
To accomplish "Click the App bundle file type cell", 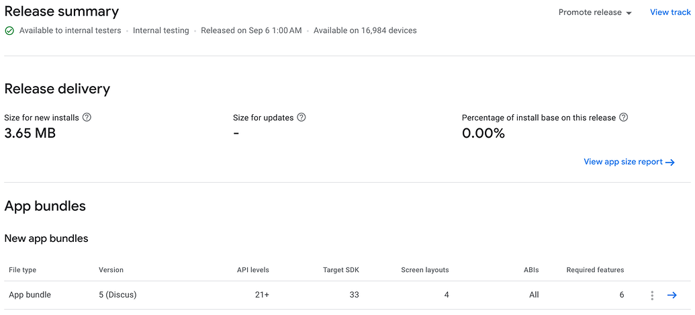I will click(30, 295).
